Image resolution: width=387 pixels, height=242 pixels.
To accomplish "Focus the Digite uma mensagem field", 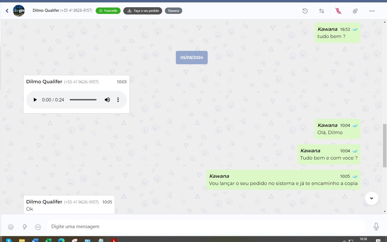I will pyautogui.click(x=206, y=226).
